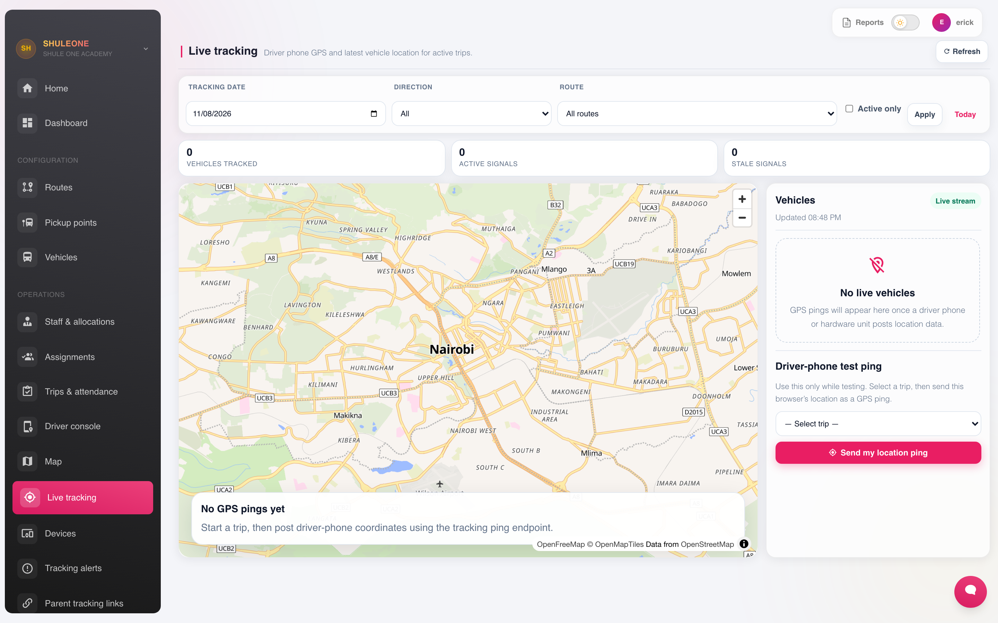This screenshot has width=998, height=623.
Task: Click the Vehicles bus icon
Action: pyautogui.click(x=27, y=257)
